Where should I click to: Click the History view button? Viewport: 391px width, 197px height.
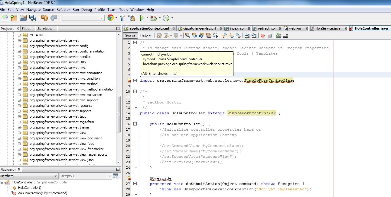click(x=145, y=36)
